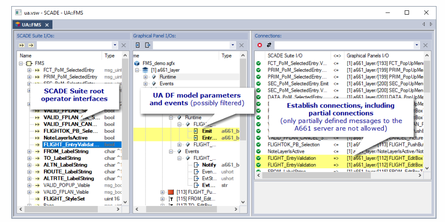
Task: Click the input filter icon in SCADE Suite I/Os
Action: (21, 45)
